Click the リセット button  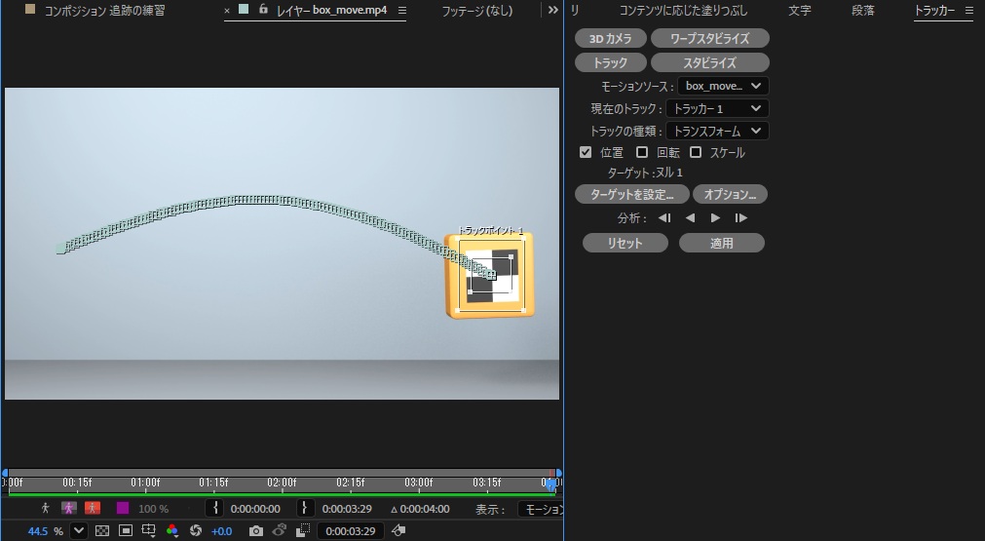tap(625, 243)
